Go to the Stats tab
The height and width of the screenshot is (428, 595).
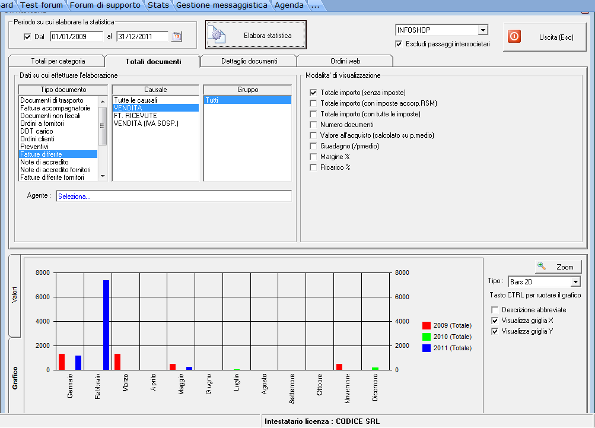pos(158,5)
